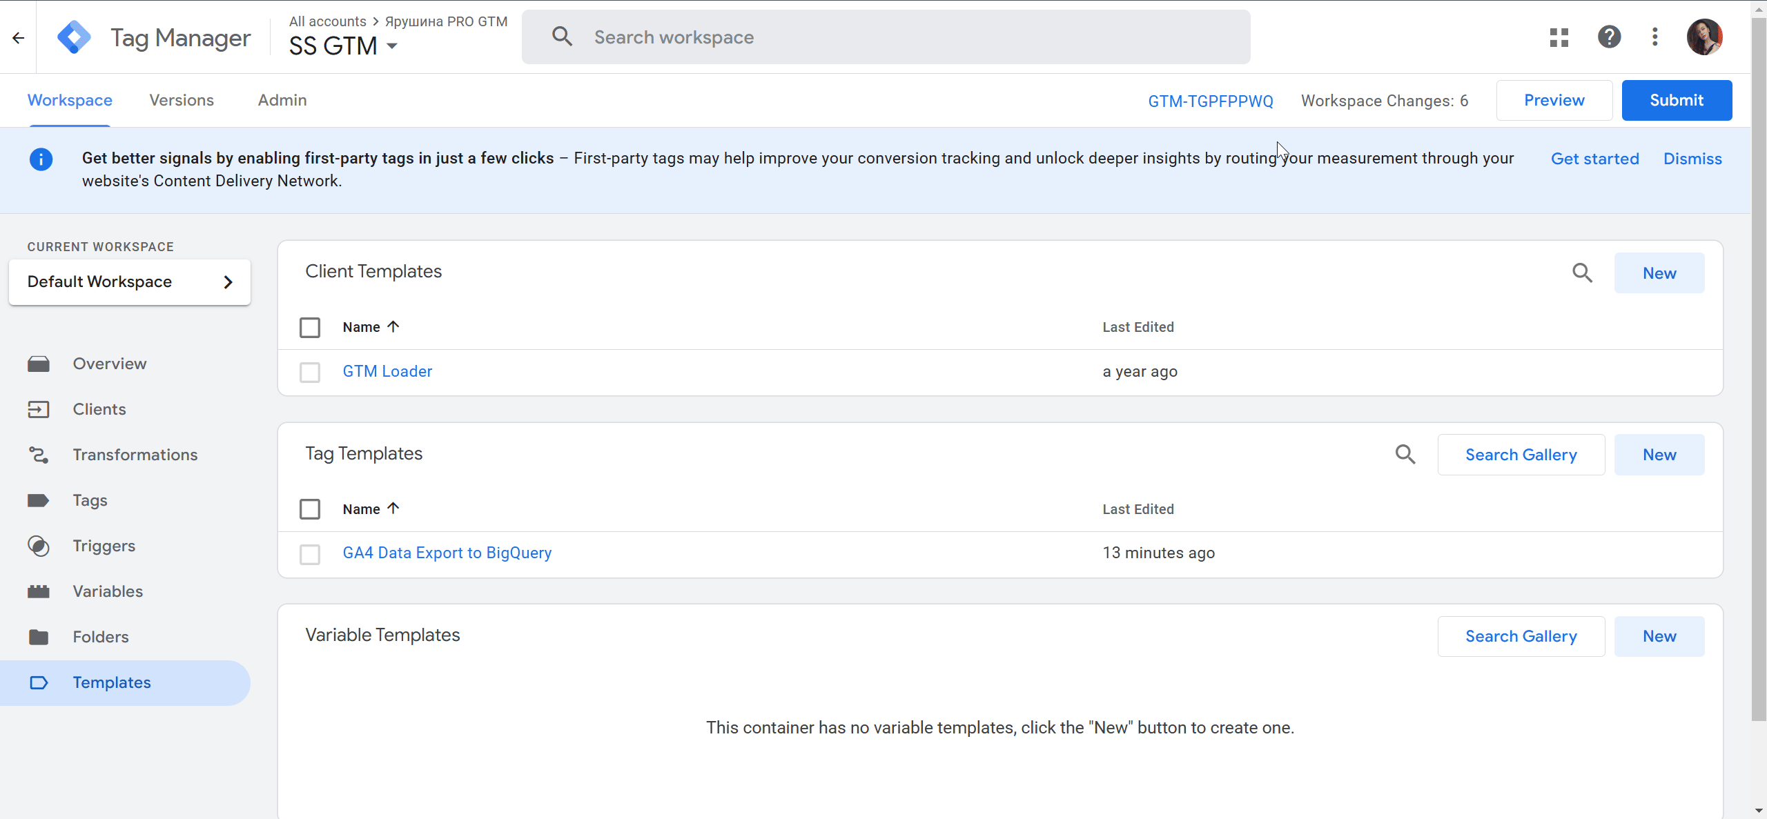Click the Overview sidebar icon
The width and height of the screenshot is (1767, 819).
click(39, 364)
